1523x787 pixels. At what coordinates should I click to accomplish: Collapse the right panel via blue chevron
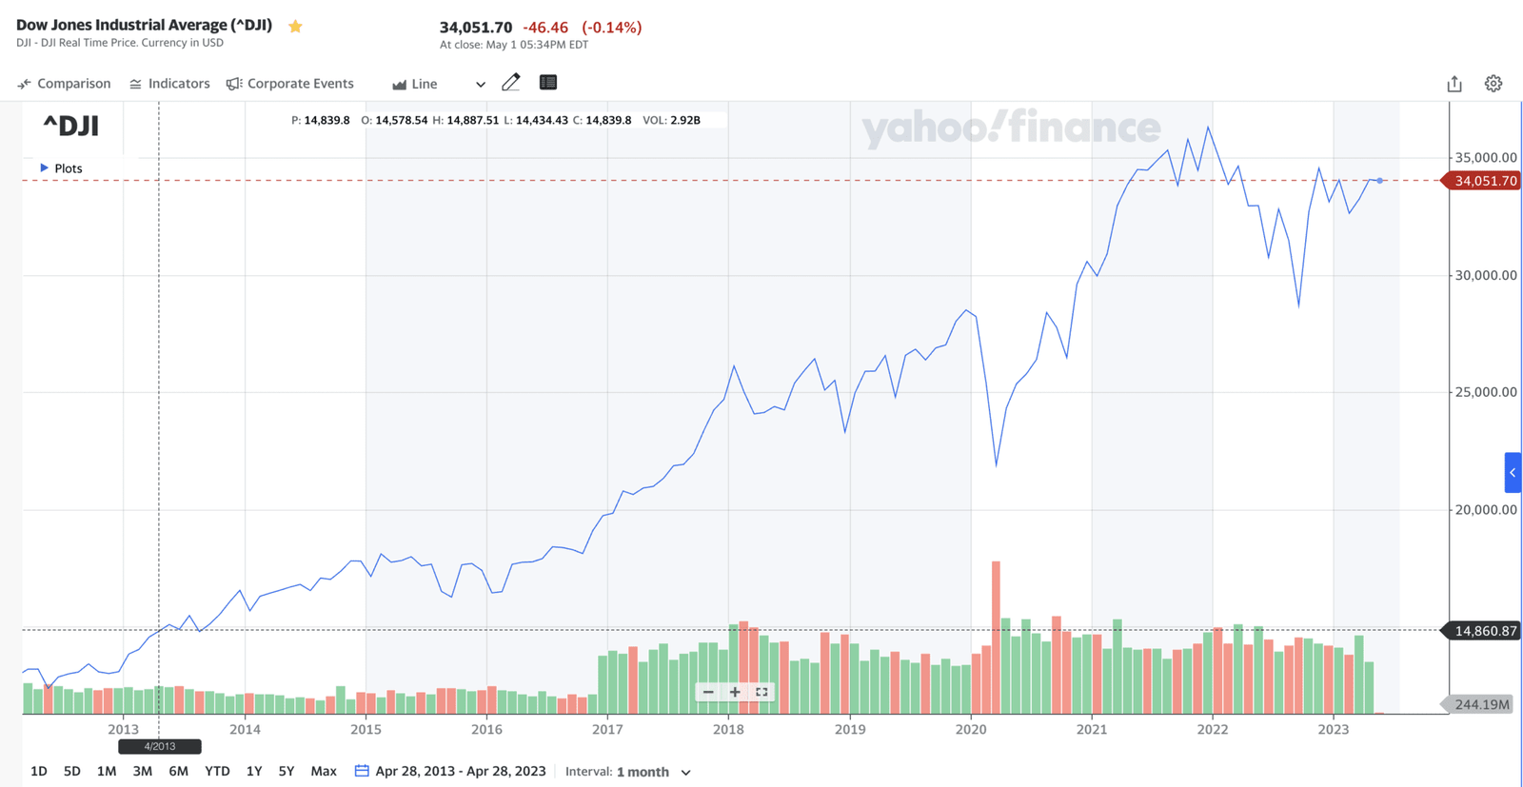(1512, 471)
